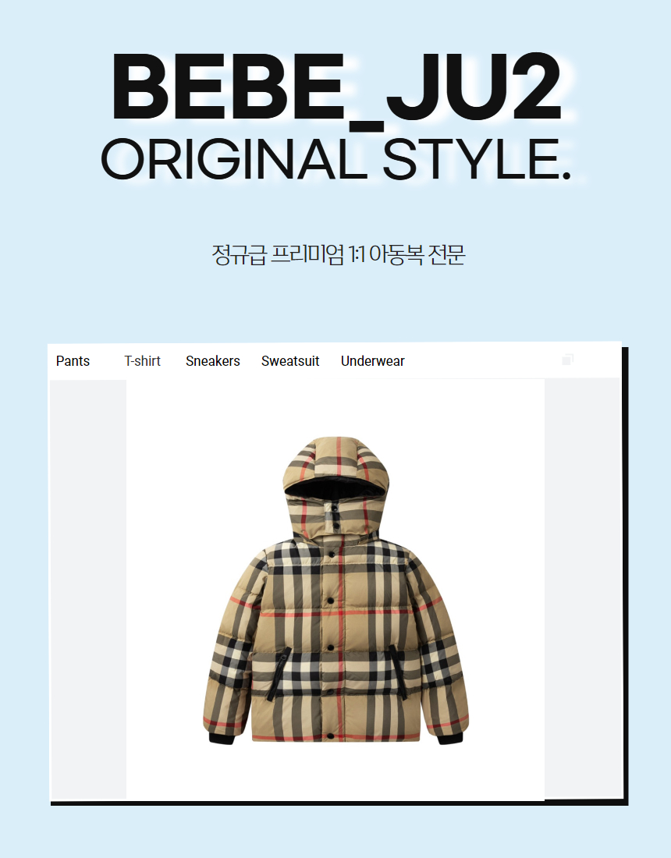
Task: Switch to the T-shirt tab
Action: pyautogui.click(x=142, y=361)
